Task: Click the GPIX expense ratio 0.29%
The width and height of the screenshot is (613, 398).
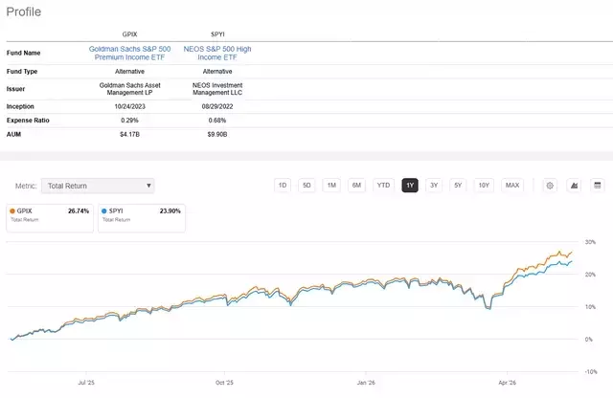Action: click(x=130, y=121)
